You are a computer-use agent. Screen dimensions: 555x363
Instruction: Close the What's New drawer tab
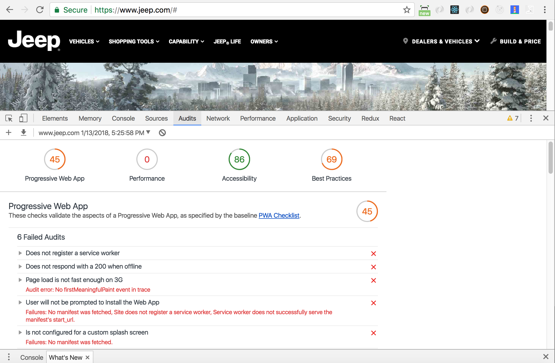[x=87, y=357]
